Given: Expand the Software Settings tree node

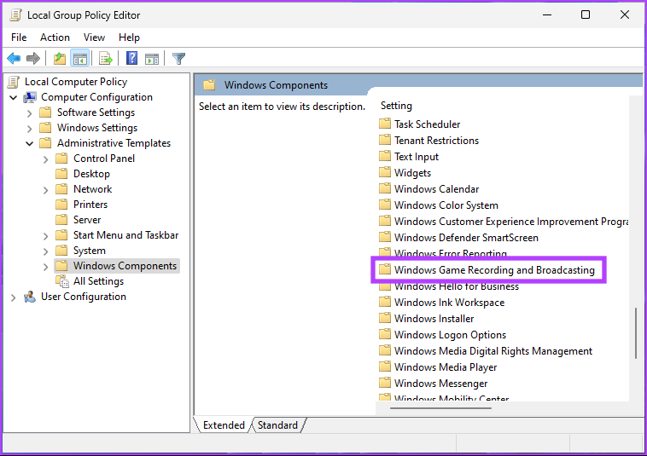Looking at the screenshot, I should 30,113.
